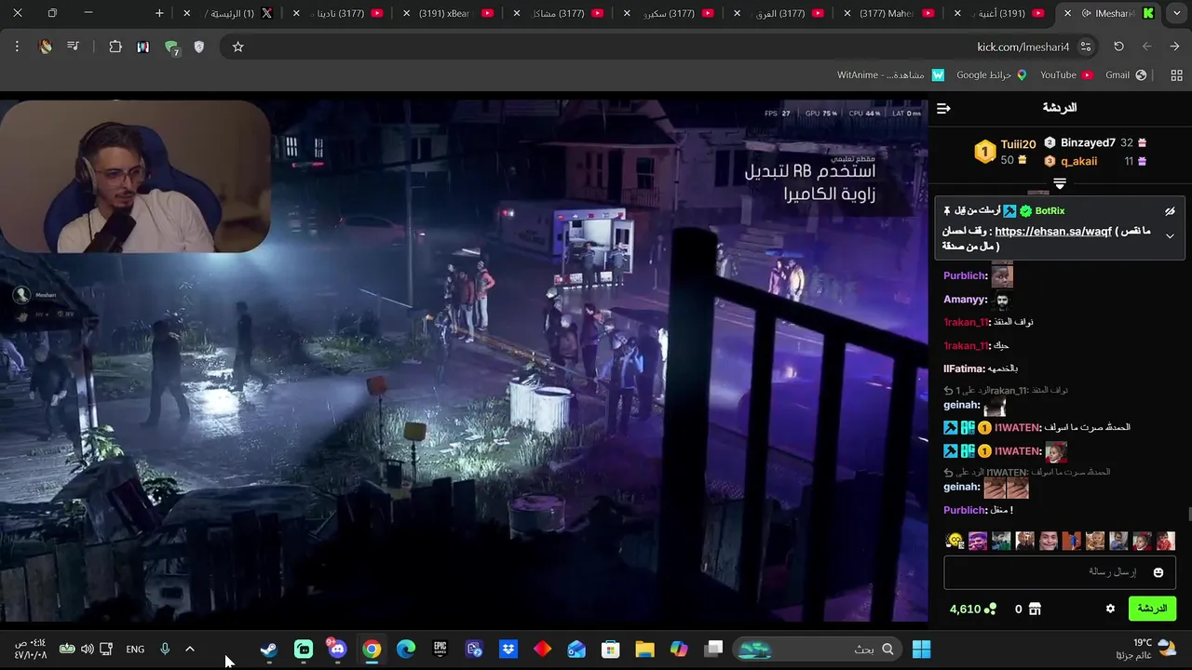
Task: Open the Chrome three-dot menu
Action: click(x=17, y=47)
